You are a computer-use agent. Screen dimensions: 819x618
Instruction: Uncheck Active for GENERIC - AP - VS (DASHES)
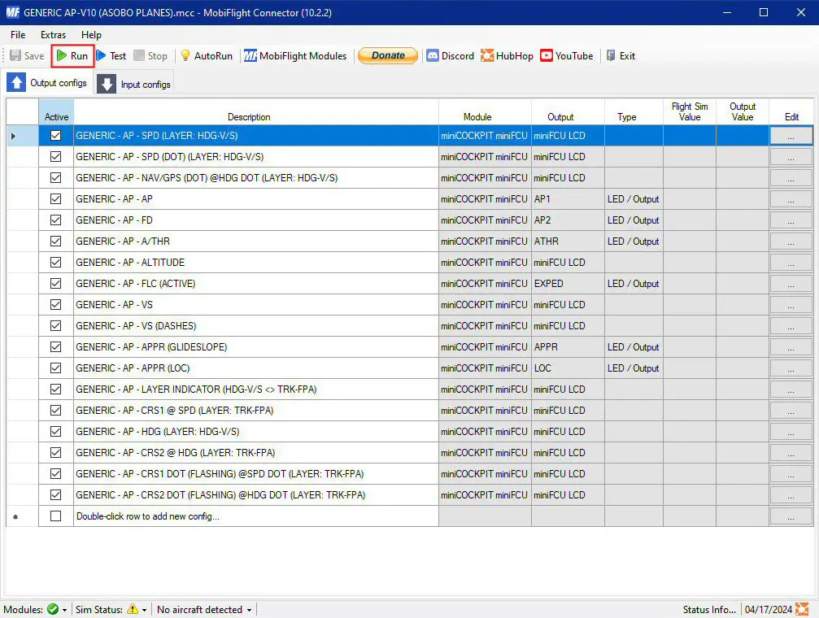tap(56, 326)
